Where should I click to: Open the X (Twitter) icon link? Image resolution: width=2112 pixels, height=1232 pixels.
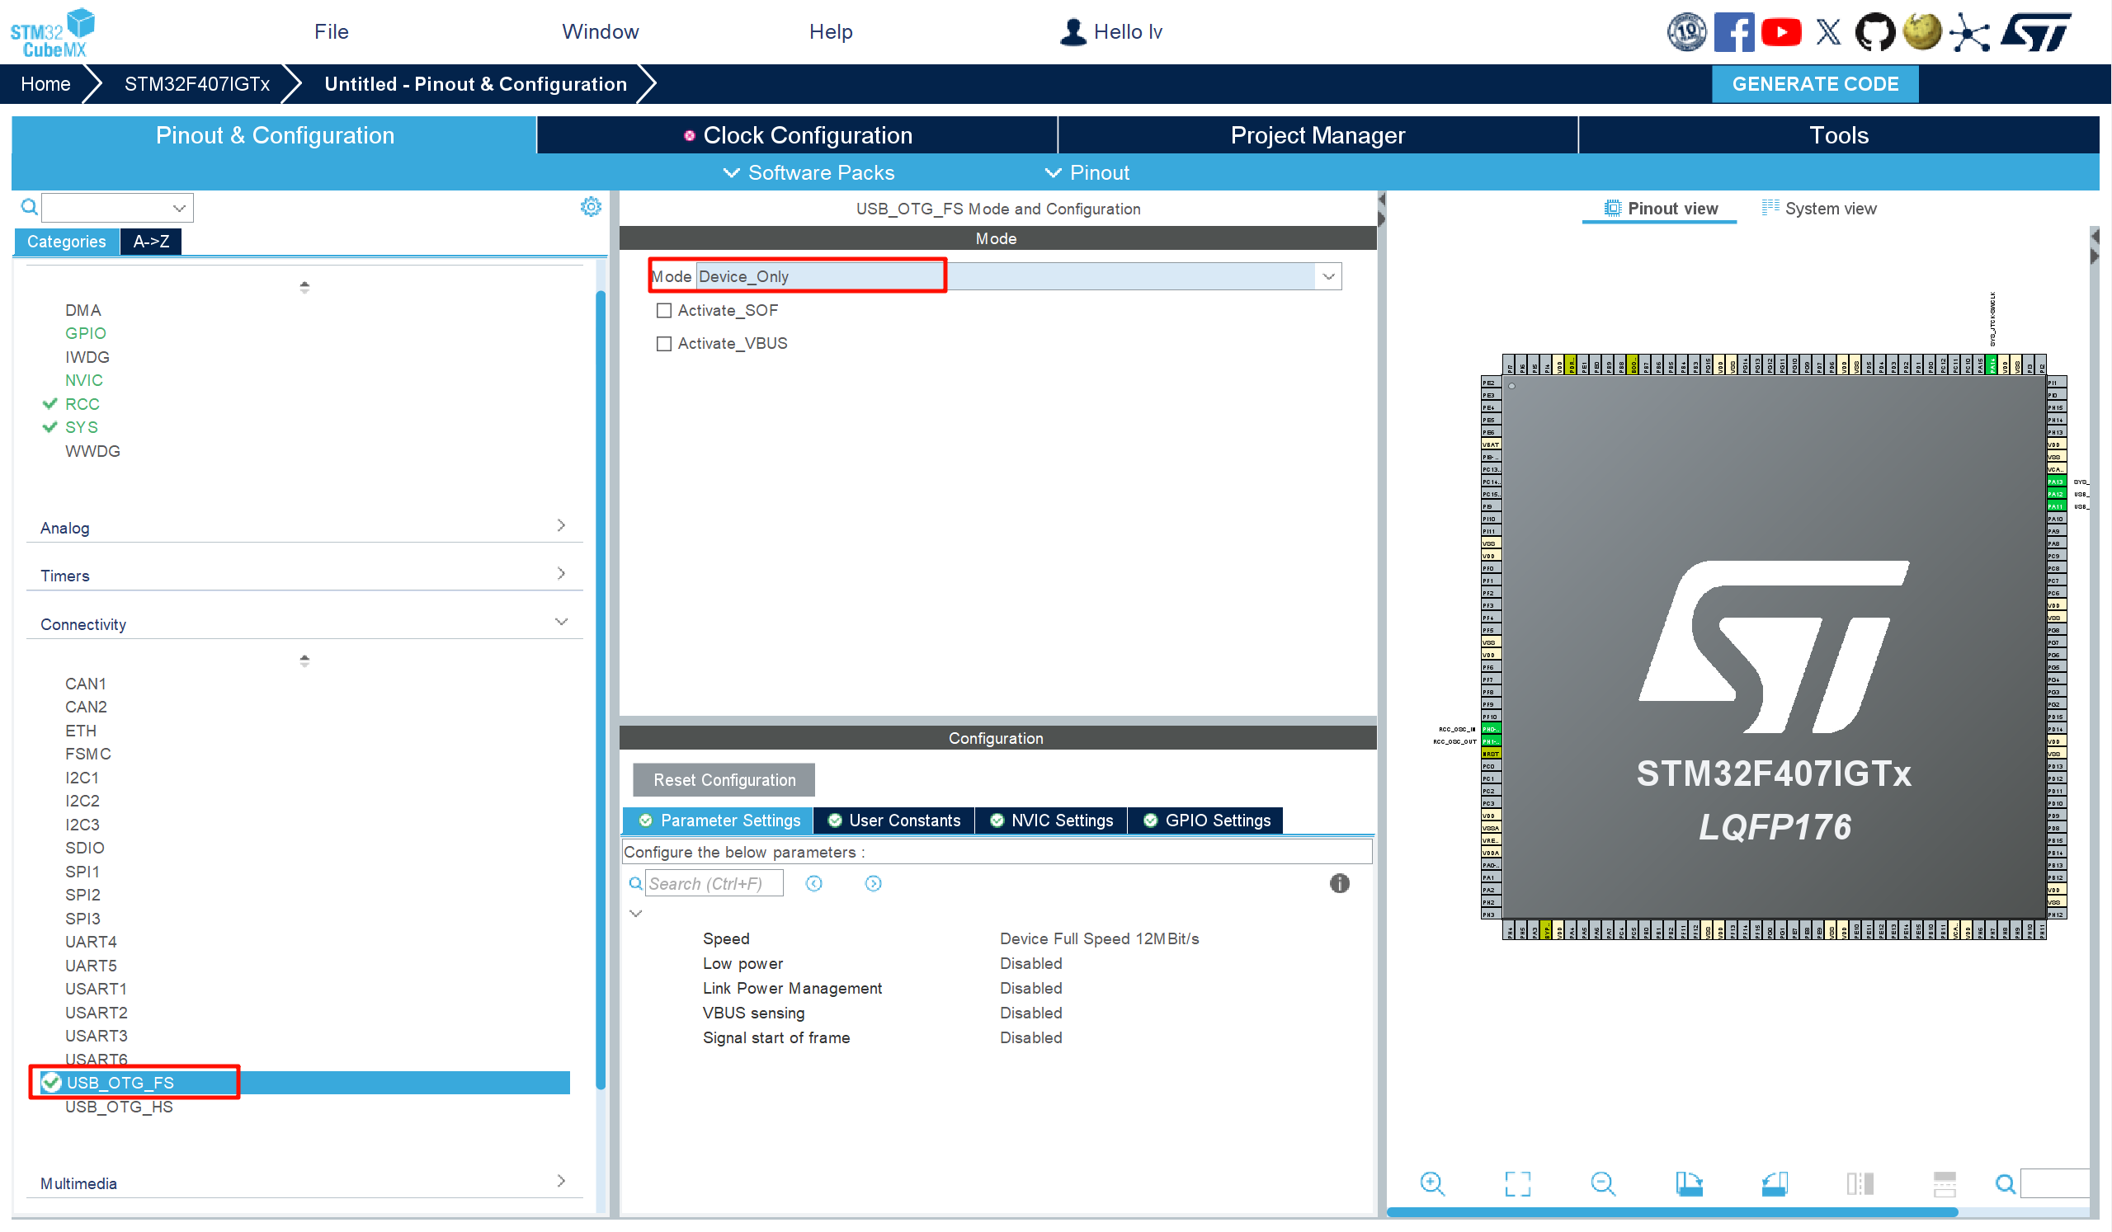point(1829,33)
